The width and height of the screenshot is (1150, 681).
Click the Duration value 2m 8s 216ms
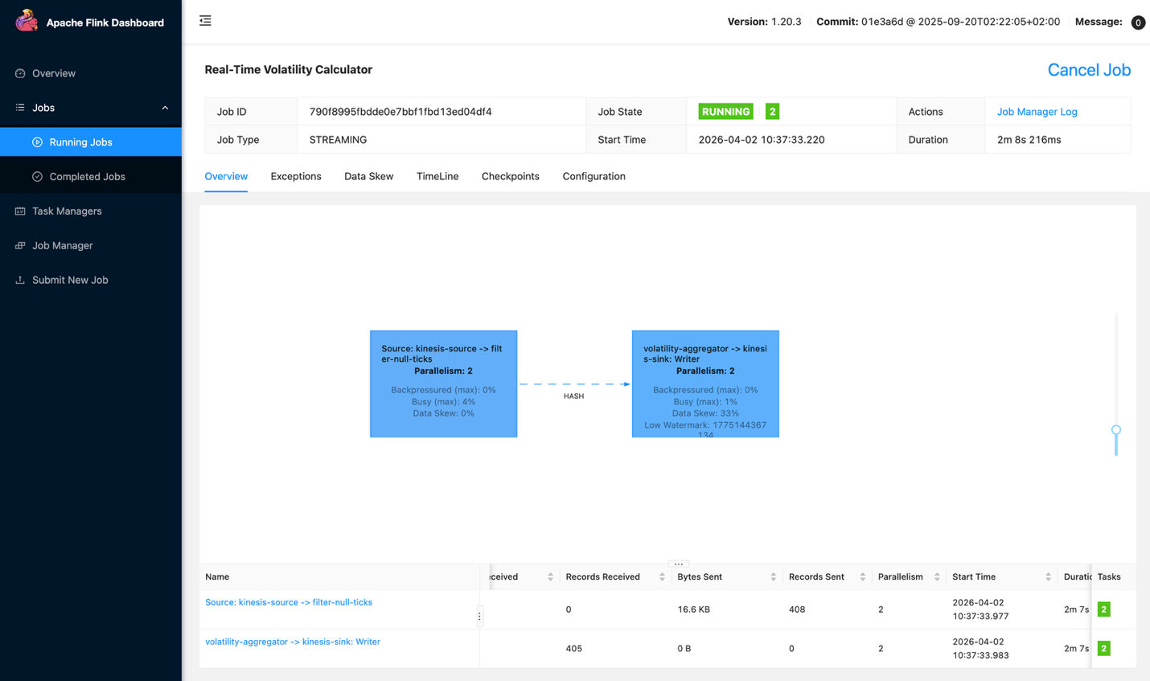1029,140
